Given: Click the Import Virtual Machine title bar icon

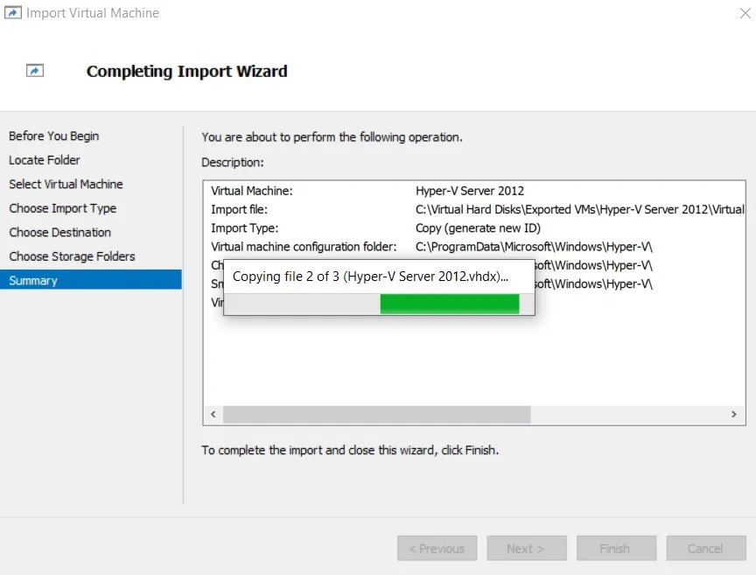Looking at the screenshot, I should 12,13.
